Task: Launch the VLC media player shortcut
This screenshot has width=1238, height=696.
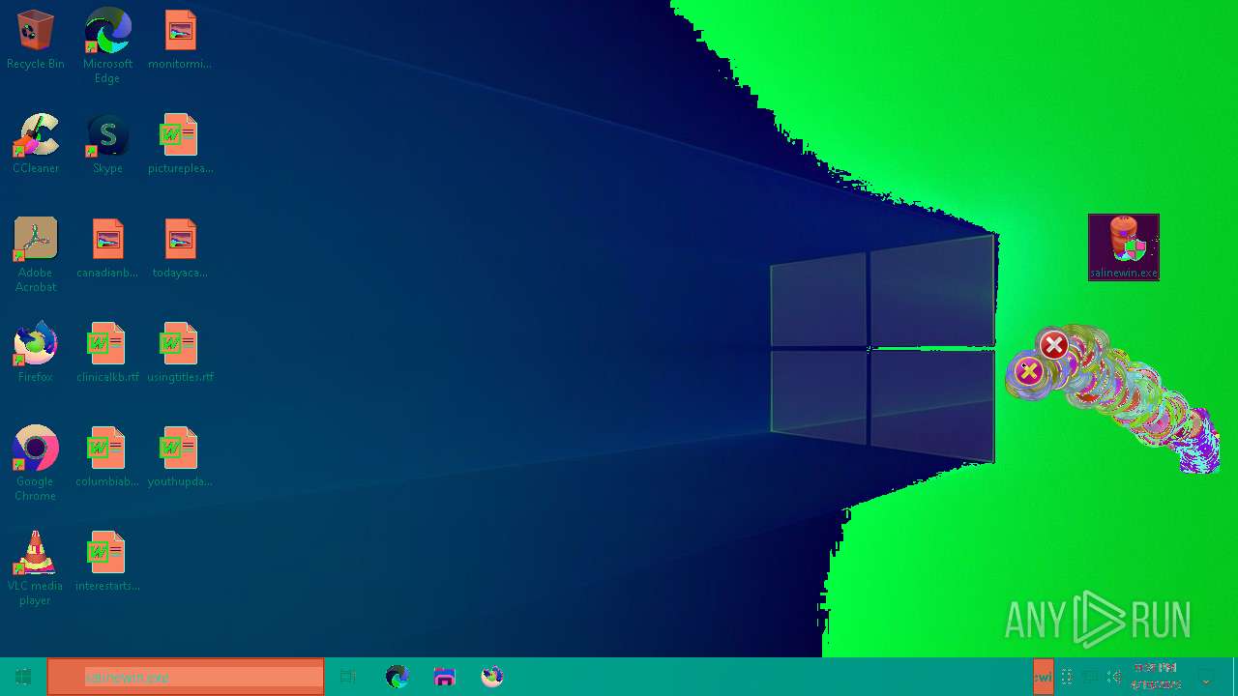Action: pos(36,568)
